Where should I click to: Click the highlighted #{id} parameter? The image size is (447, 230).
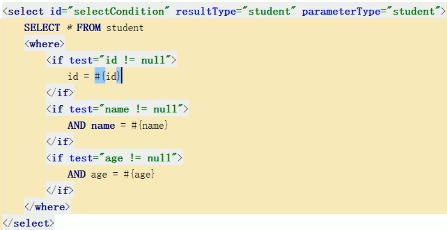point(108,77)
